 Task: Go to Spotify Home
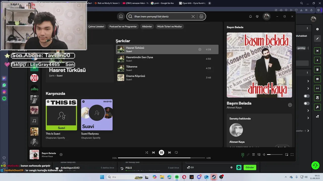(x=121, y=17)
